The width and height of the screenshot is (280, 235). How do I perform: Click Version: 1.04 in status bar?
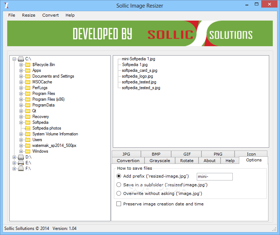click(x=65, y=229)
